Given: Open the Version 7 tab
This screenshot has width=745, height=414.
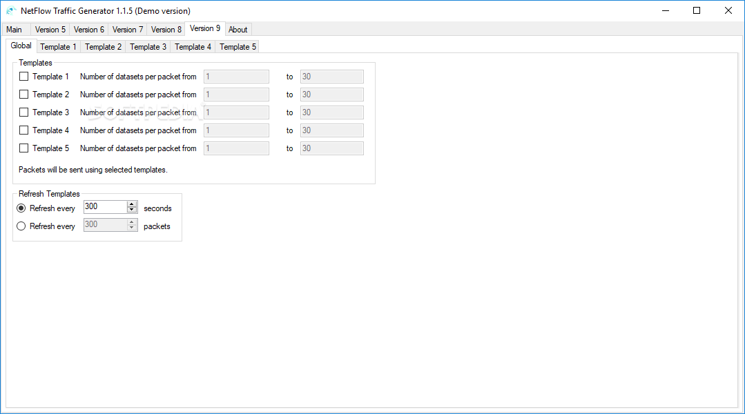Looking at the screenshot, I should [127, 30].
